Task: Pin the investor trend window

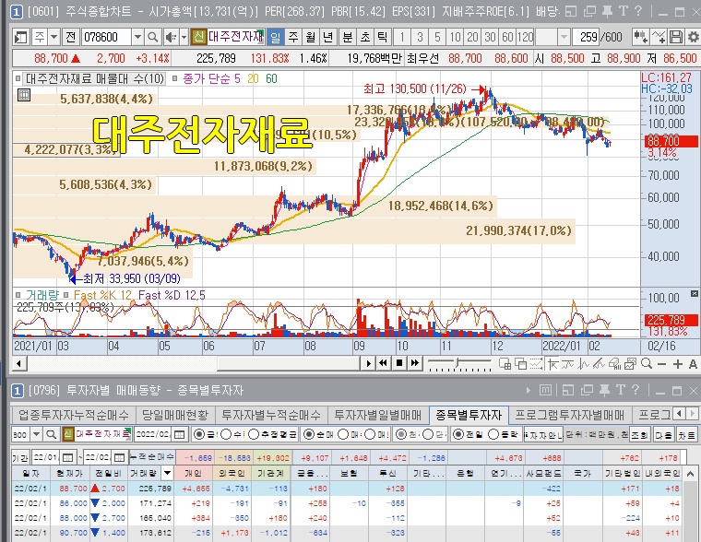Action: (604, 390)
